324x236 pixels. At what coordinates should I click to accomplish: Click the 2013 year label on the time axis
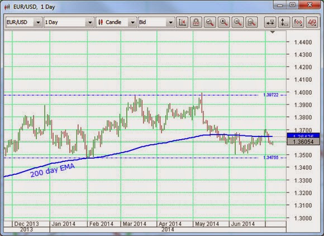[26, 229]
